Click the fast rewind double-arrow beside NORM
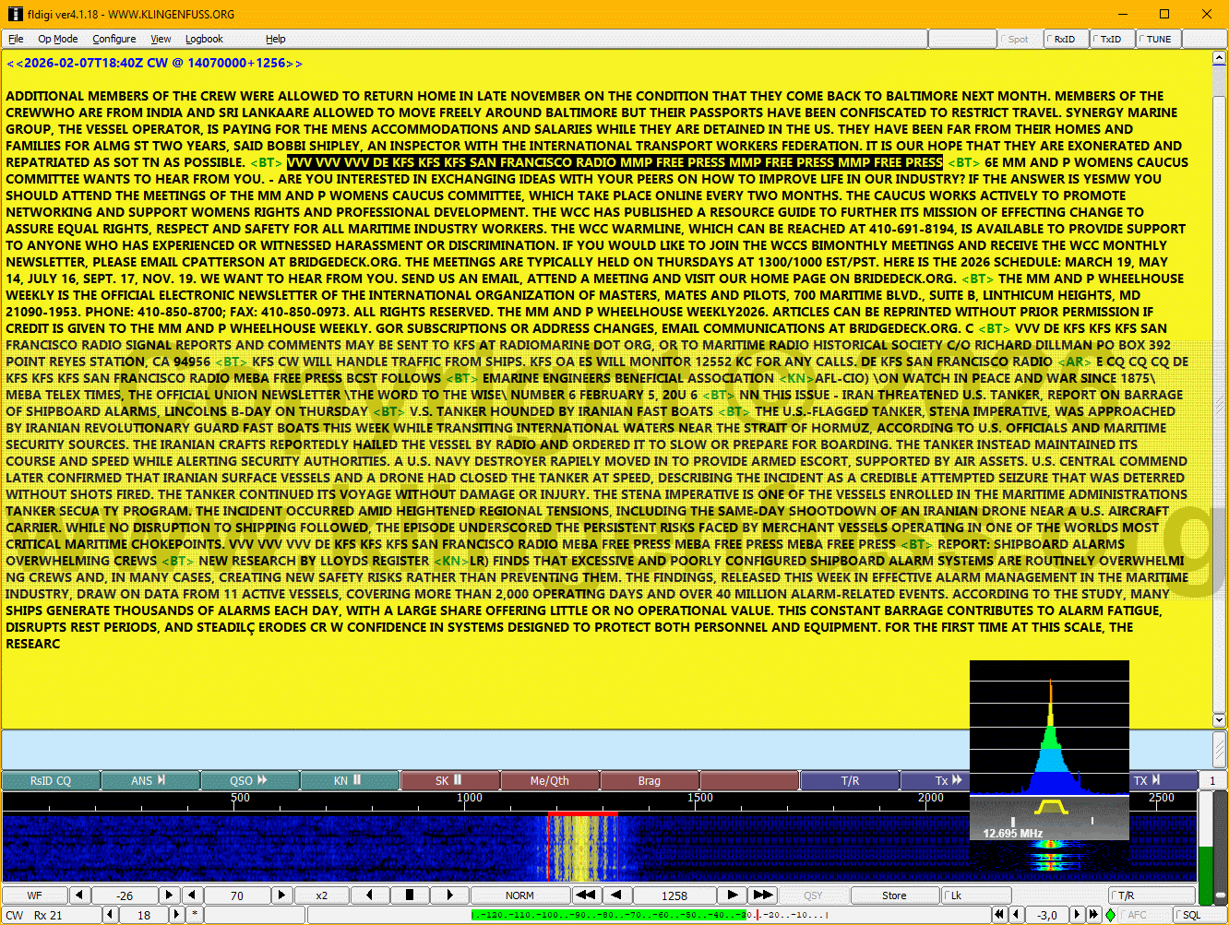 pyautogui.click(x=585, y=895)
